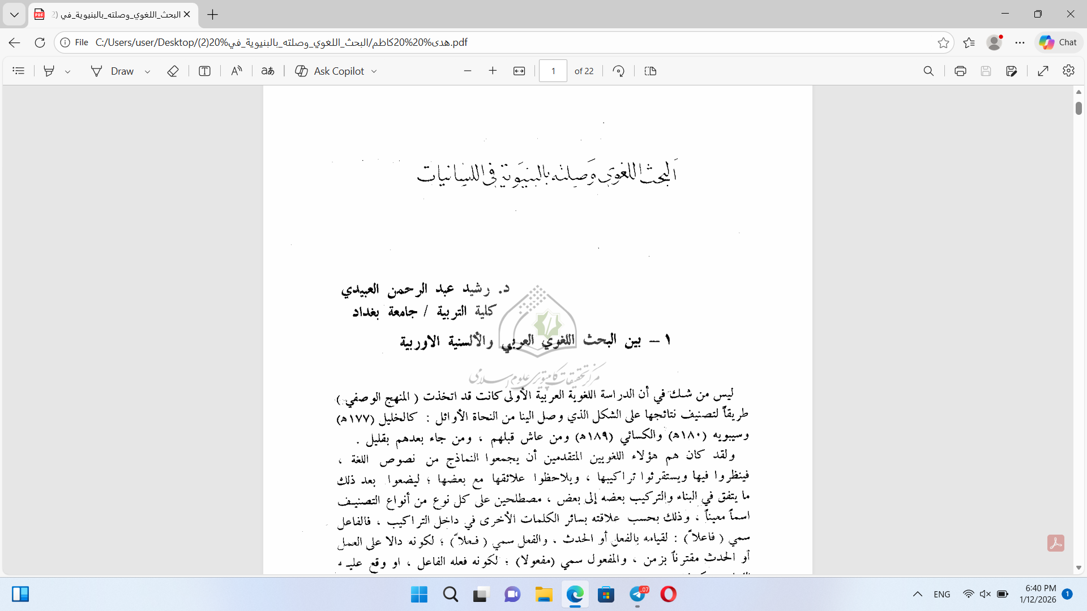The height and width of the screenshot is (611, 1087).
Task: Open Settings and more menu
Action: point(1020,42)
